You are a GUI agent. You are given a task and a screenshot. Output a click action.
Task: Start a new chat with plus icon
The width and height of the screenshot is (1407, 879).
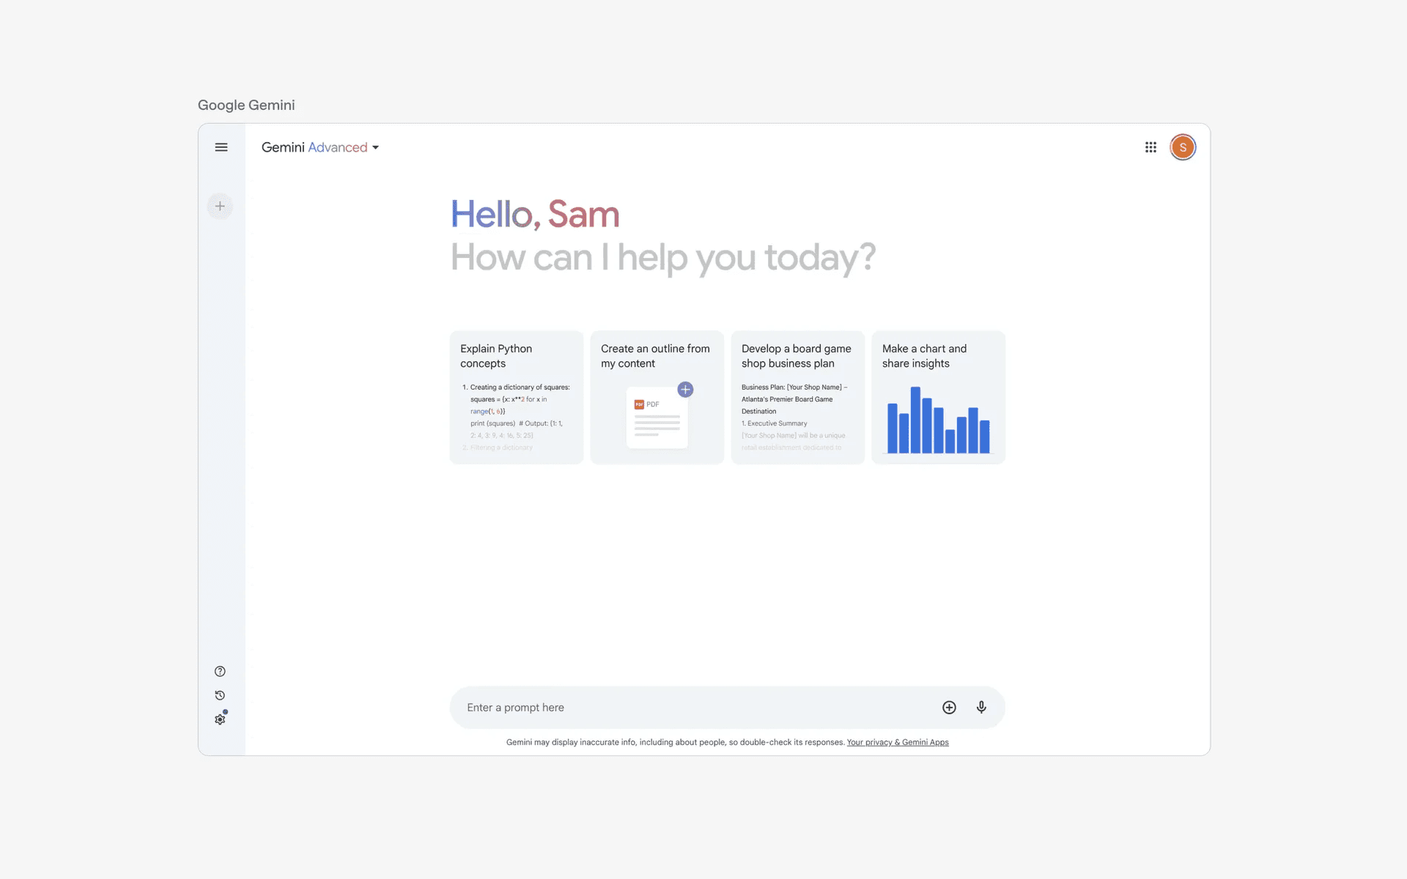[x=220, y=206]
